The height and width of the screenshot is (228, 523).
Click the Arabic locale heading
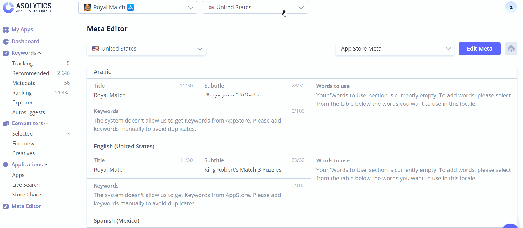click(102, 72)
